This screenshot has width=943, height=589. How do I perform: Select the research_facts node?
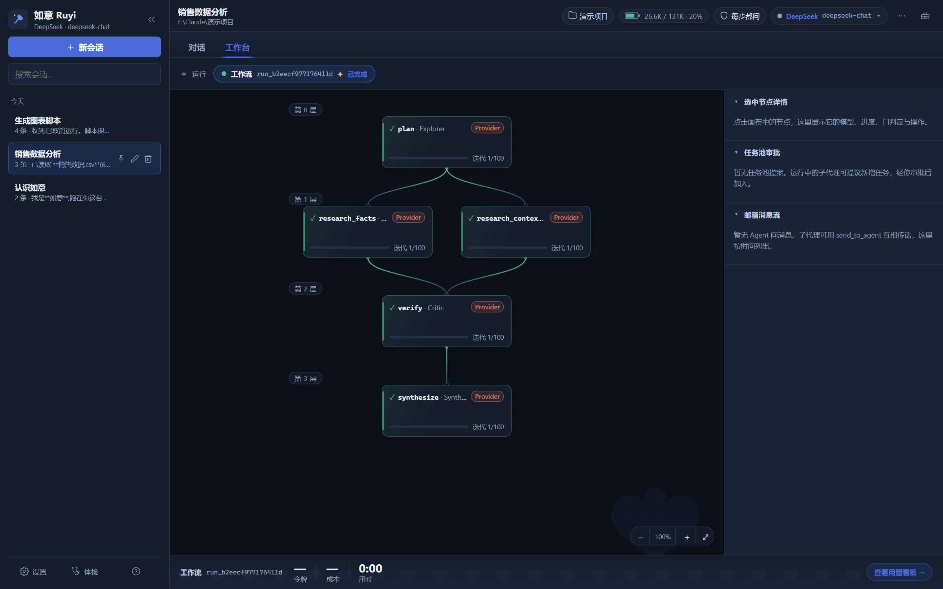[368, 232]
